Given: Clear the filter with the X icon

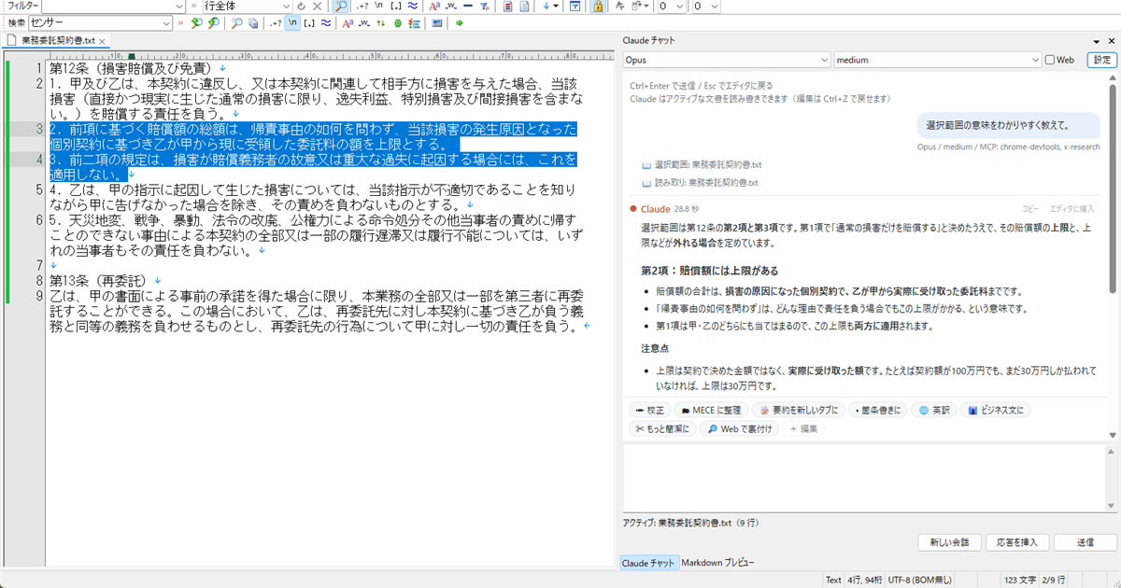Looking at the screenshot, I should point(318,7).
